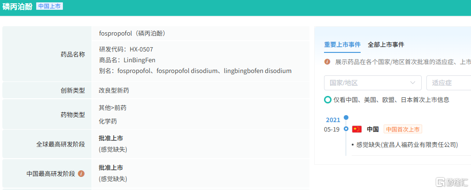Toggle 仅看中国、美国、欧盟、日本首次上市信息 radio

[x=328, y=100]
